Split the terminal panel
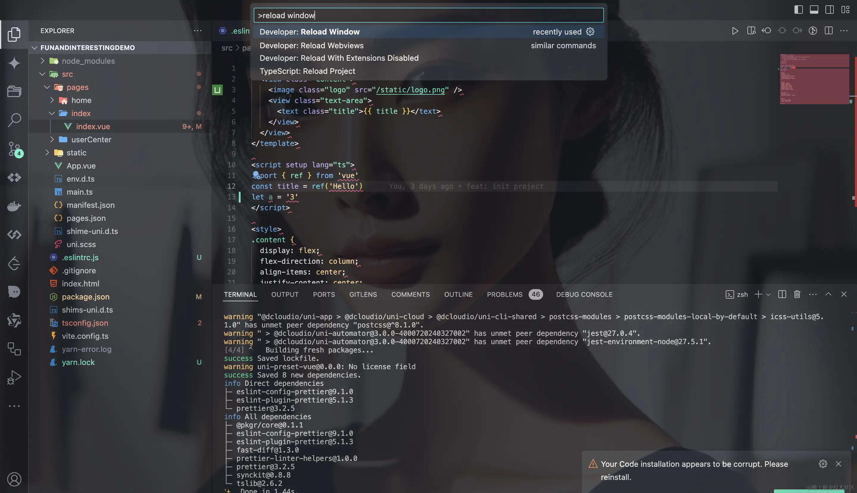This screenshot has height=493, width=857. click(x=782, y=294)
